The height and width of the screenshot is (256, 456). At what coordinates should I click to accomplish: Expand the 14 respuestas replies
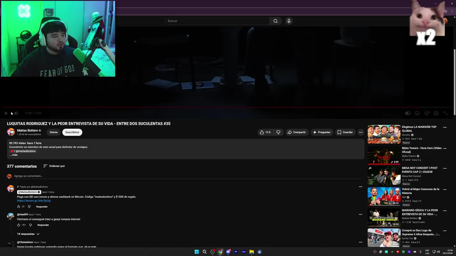28,234
